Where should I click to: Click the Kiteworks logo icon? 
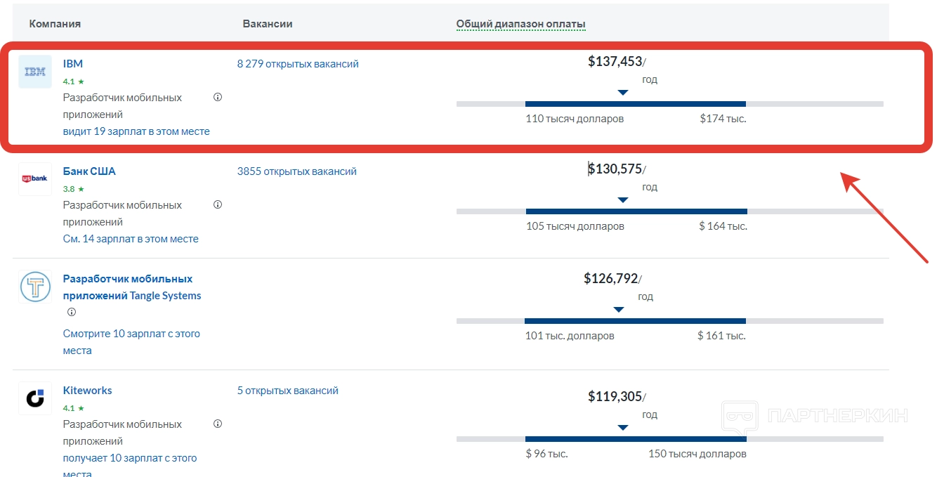[x=35, y=398]
